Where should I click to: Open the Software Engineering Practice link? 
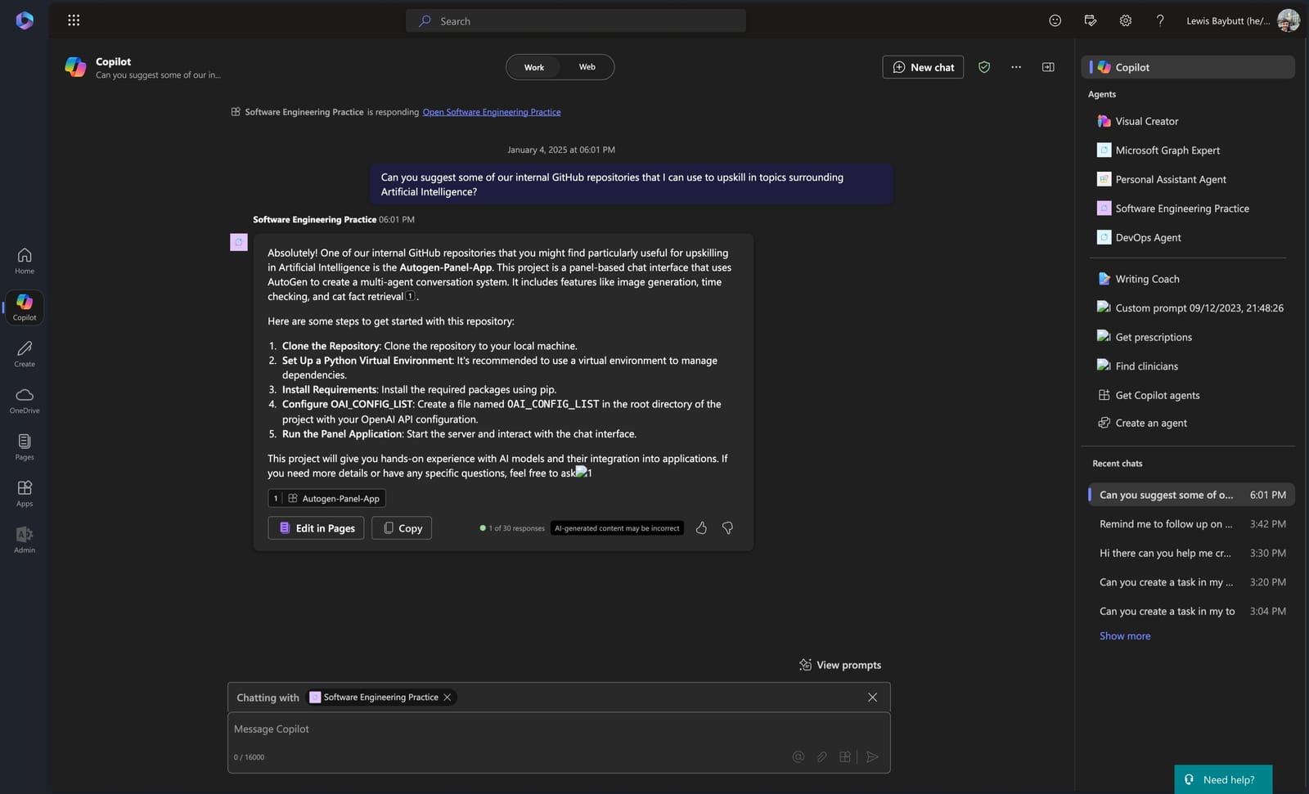pyautogui.click(x=491, y=111)
